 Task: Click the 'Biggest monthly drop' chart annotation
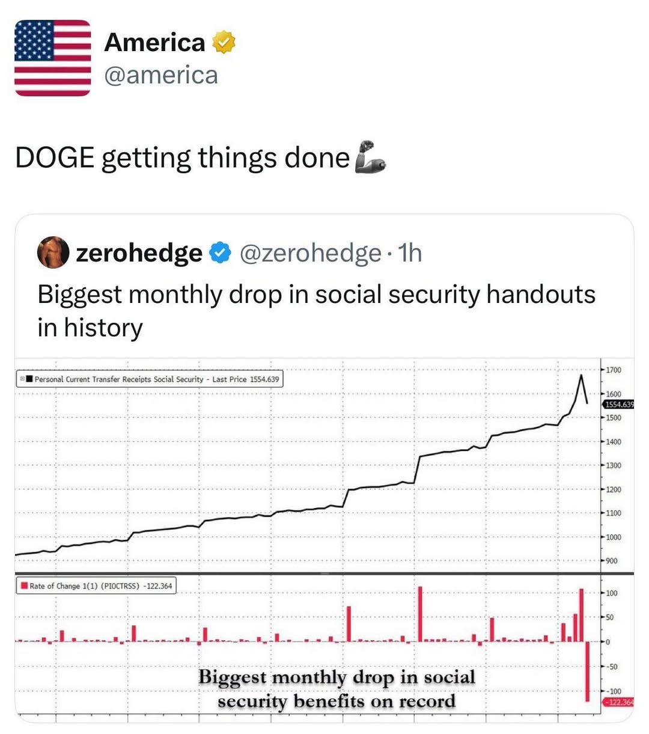pos(337,689)
